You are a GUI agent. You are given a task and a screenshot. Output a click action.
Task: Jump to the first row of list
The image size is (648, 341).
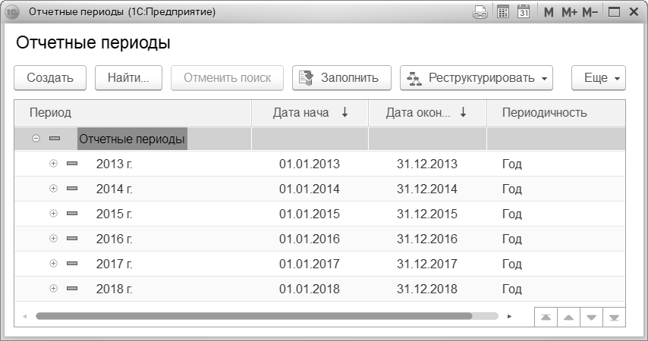pyautogui.click(x=546, y=316)
